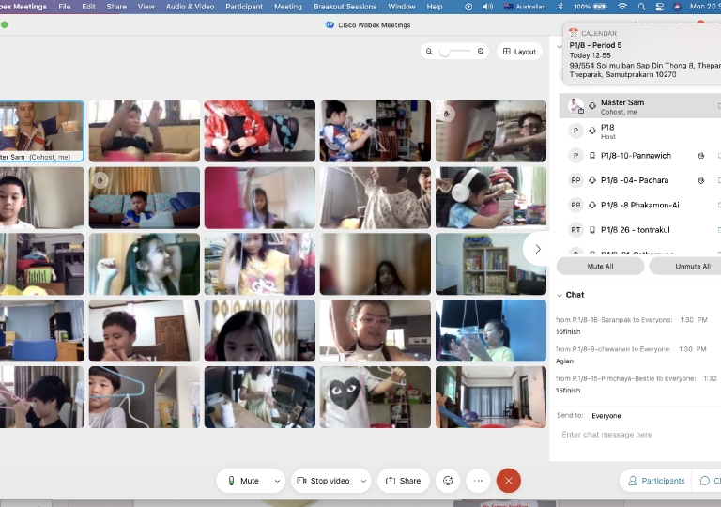This screenshot has width=721, height=507.
Task: Select P.1/8 -04- Pachara participant row
Action: (x=640, y=180)
